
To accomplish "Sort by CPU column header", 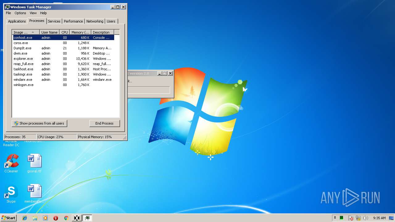I will tap(64, 32).
